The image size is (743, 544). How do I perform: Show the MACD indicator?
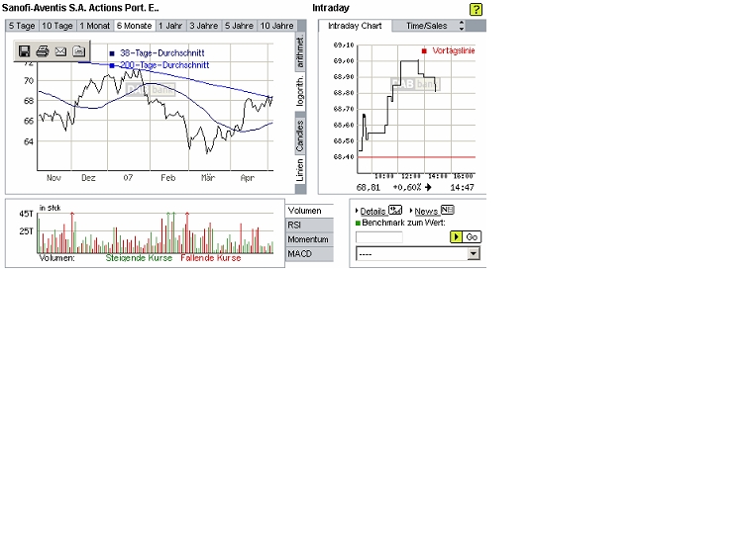click(309, 254)
